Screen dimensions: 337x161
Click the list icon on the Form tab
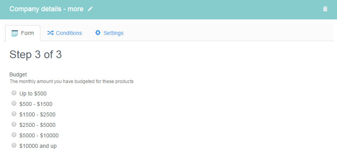(15, 33)
